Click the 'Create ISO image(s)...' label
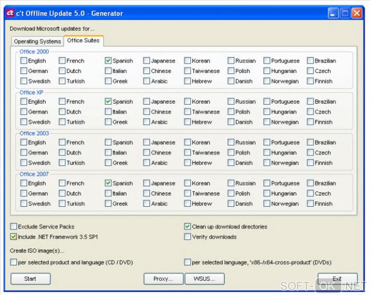This screenshot has height=295, width=371. pos(37,251)
